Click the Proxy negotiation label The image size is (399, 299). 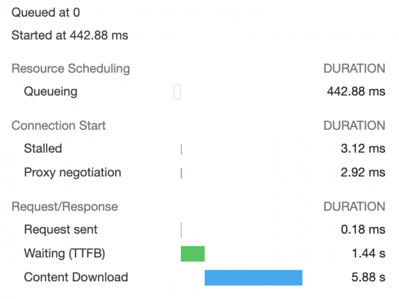[x=72, y=172]
